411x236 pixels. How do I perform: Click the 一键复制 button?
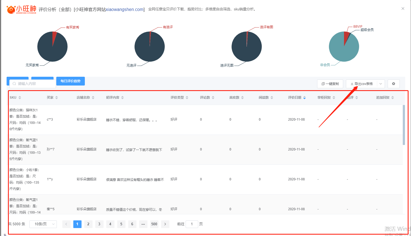pyautogui.click(x=330, y=84)
